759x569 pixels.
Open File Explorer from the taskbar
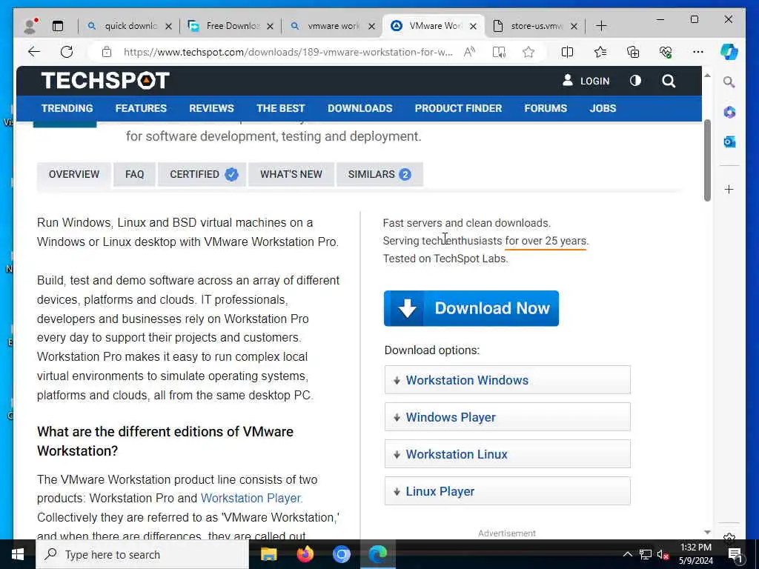coord(268,554)
